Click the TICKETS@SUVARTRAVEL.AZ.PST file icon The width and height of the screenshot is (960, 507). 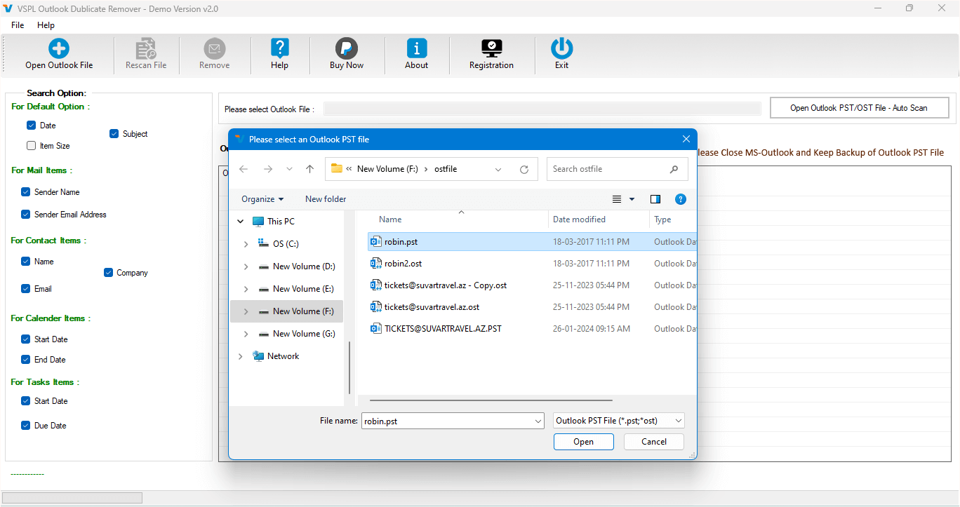pos(376,329)
